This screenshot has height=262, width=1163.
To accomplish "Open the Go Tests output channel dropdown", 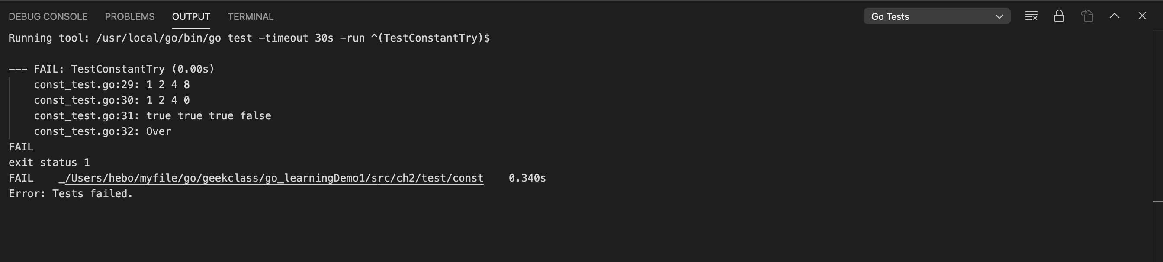I will coord(937,17).
